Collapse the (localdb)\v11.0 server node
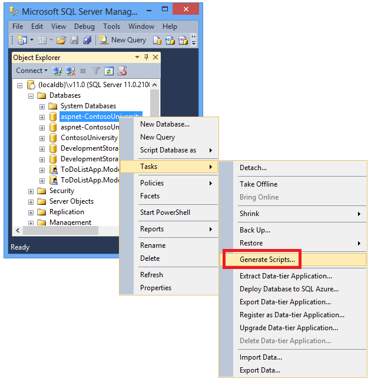The image size is (371, 382). point(20,85)
